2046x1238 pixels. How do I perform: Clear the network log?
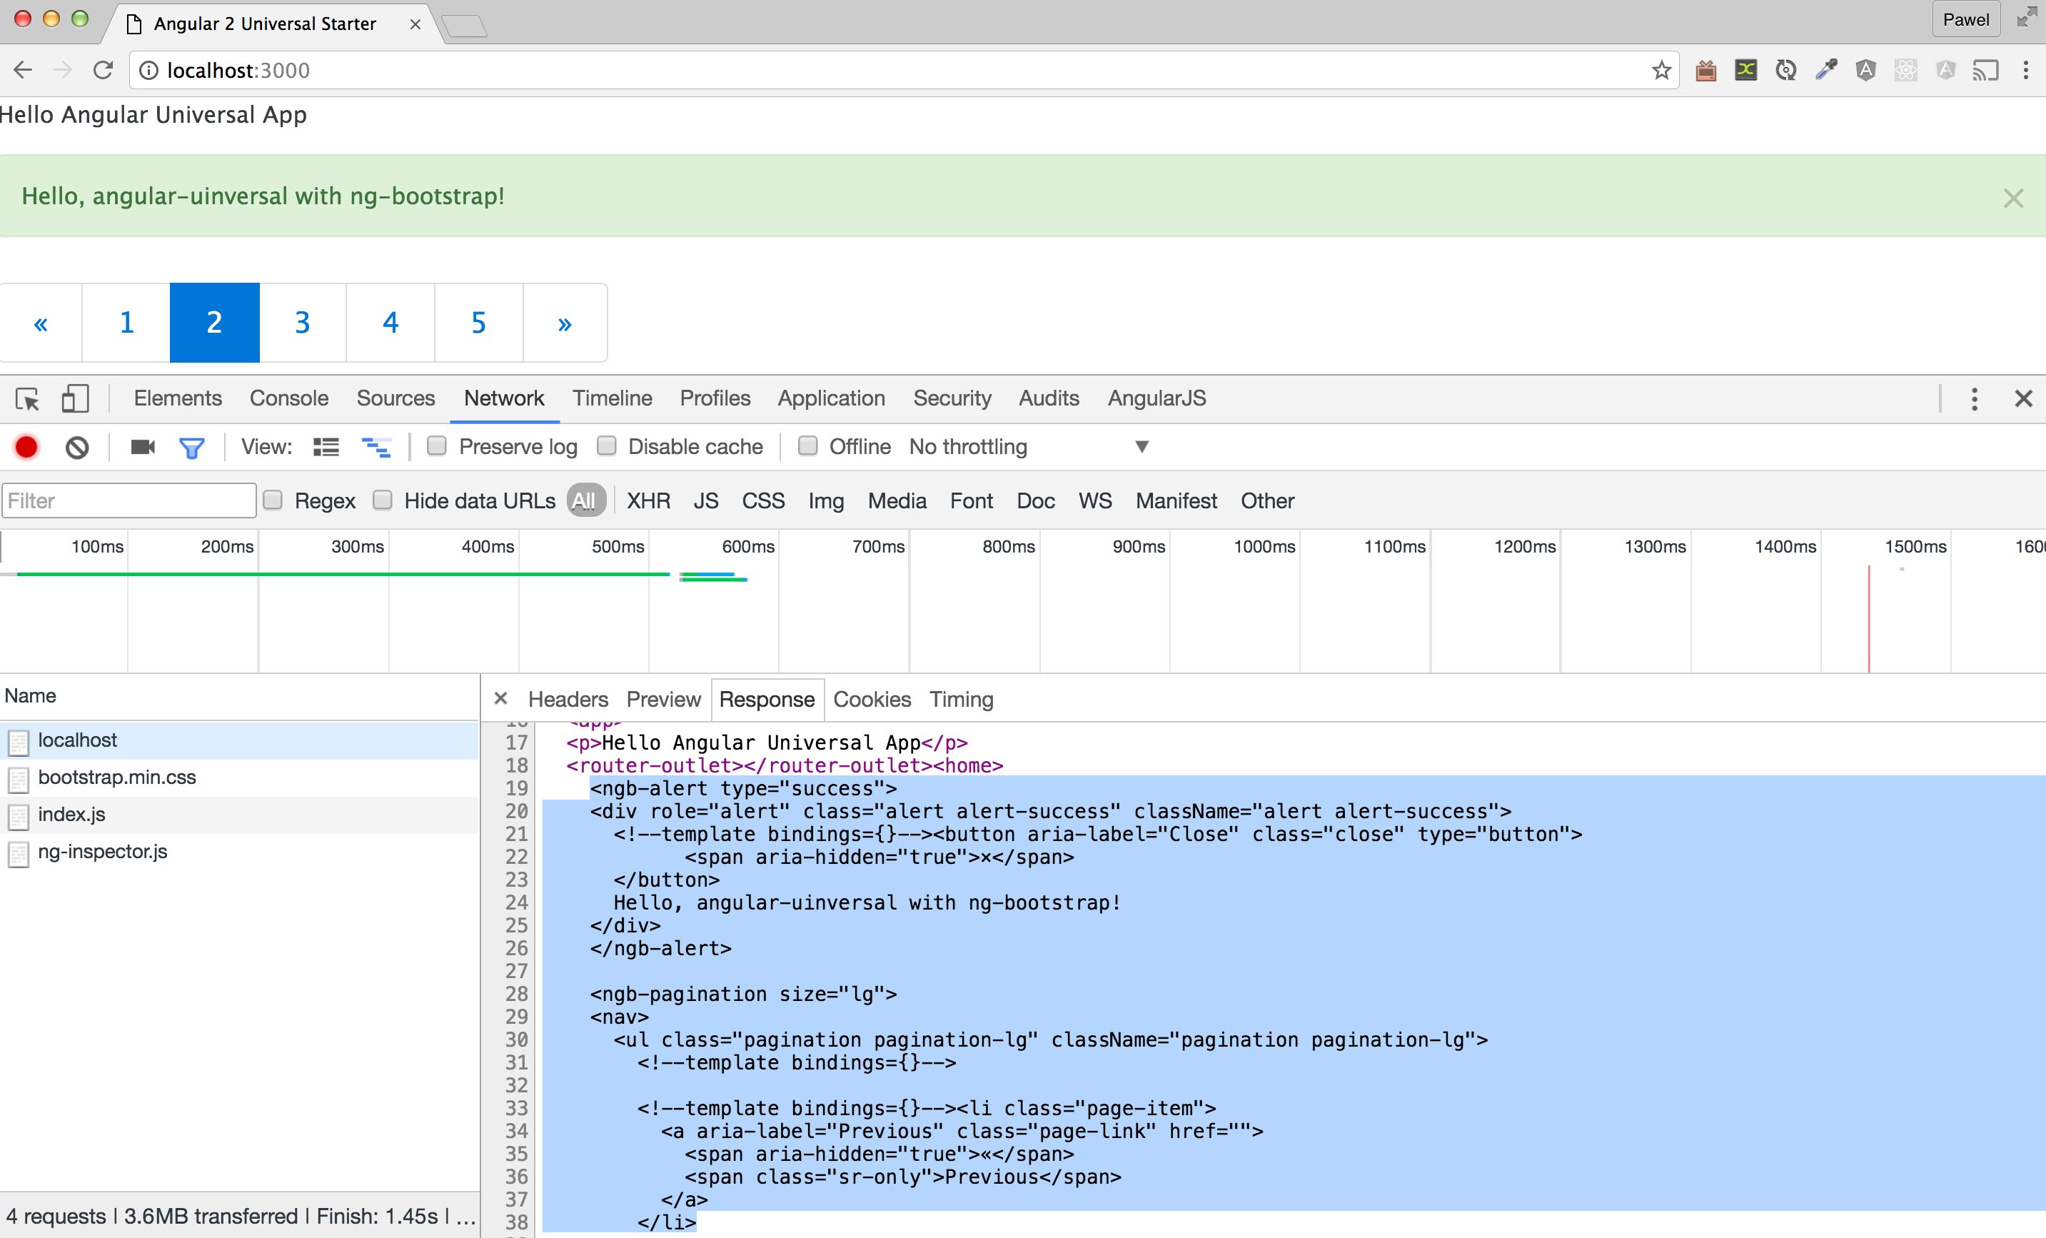[77, 448]
